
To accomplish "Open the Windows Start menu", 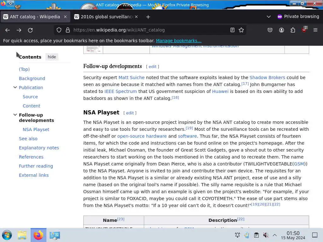I will [x=7, y=235].
